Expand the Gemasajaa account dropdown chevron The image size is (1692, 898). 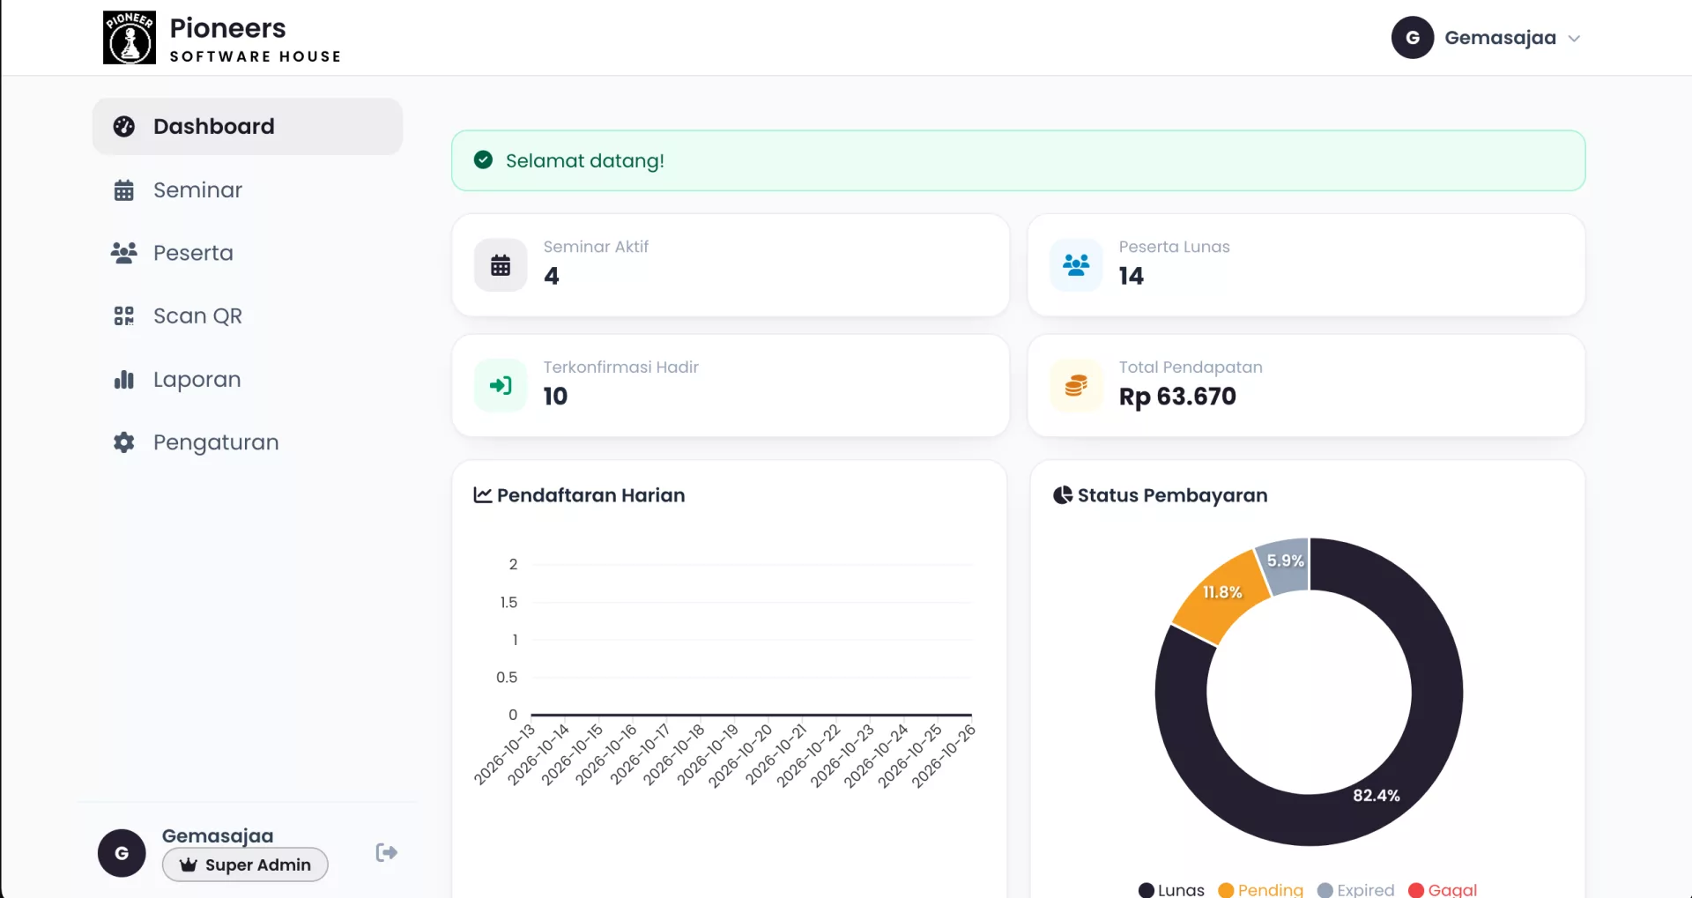[1574, 39]
